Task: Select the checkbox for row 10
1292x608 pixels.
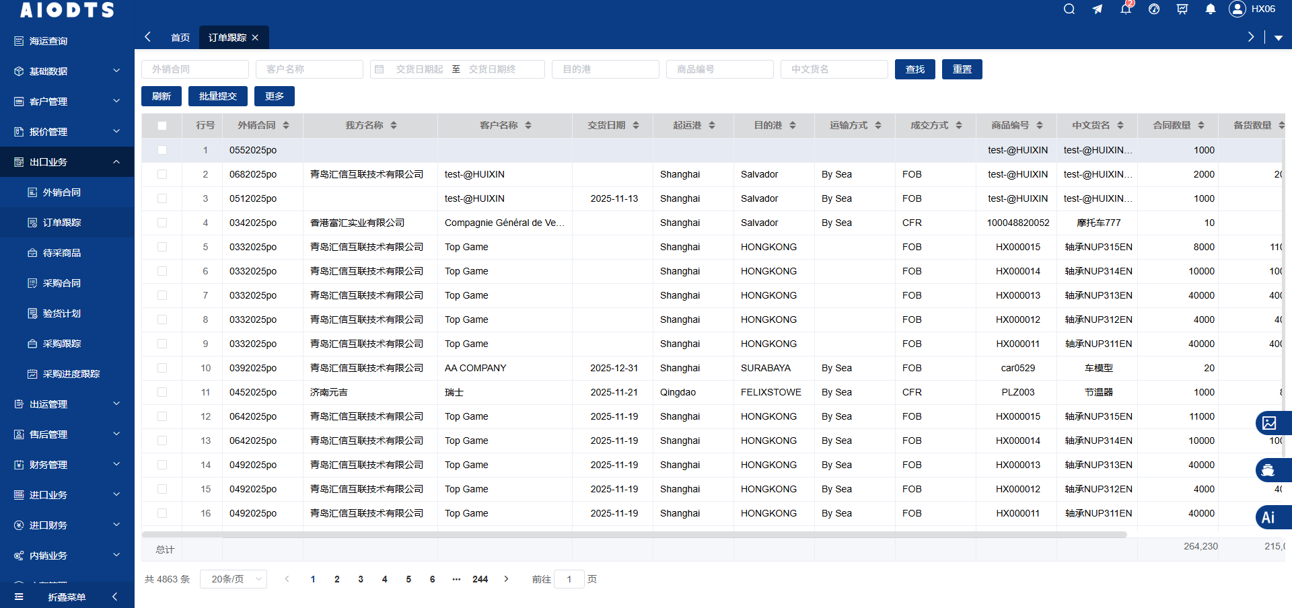Action: (x=162, y=368)
